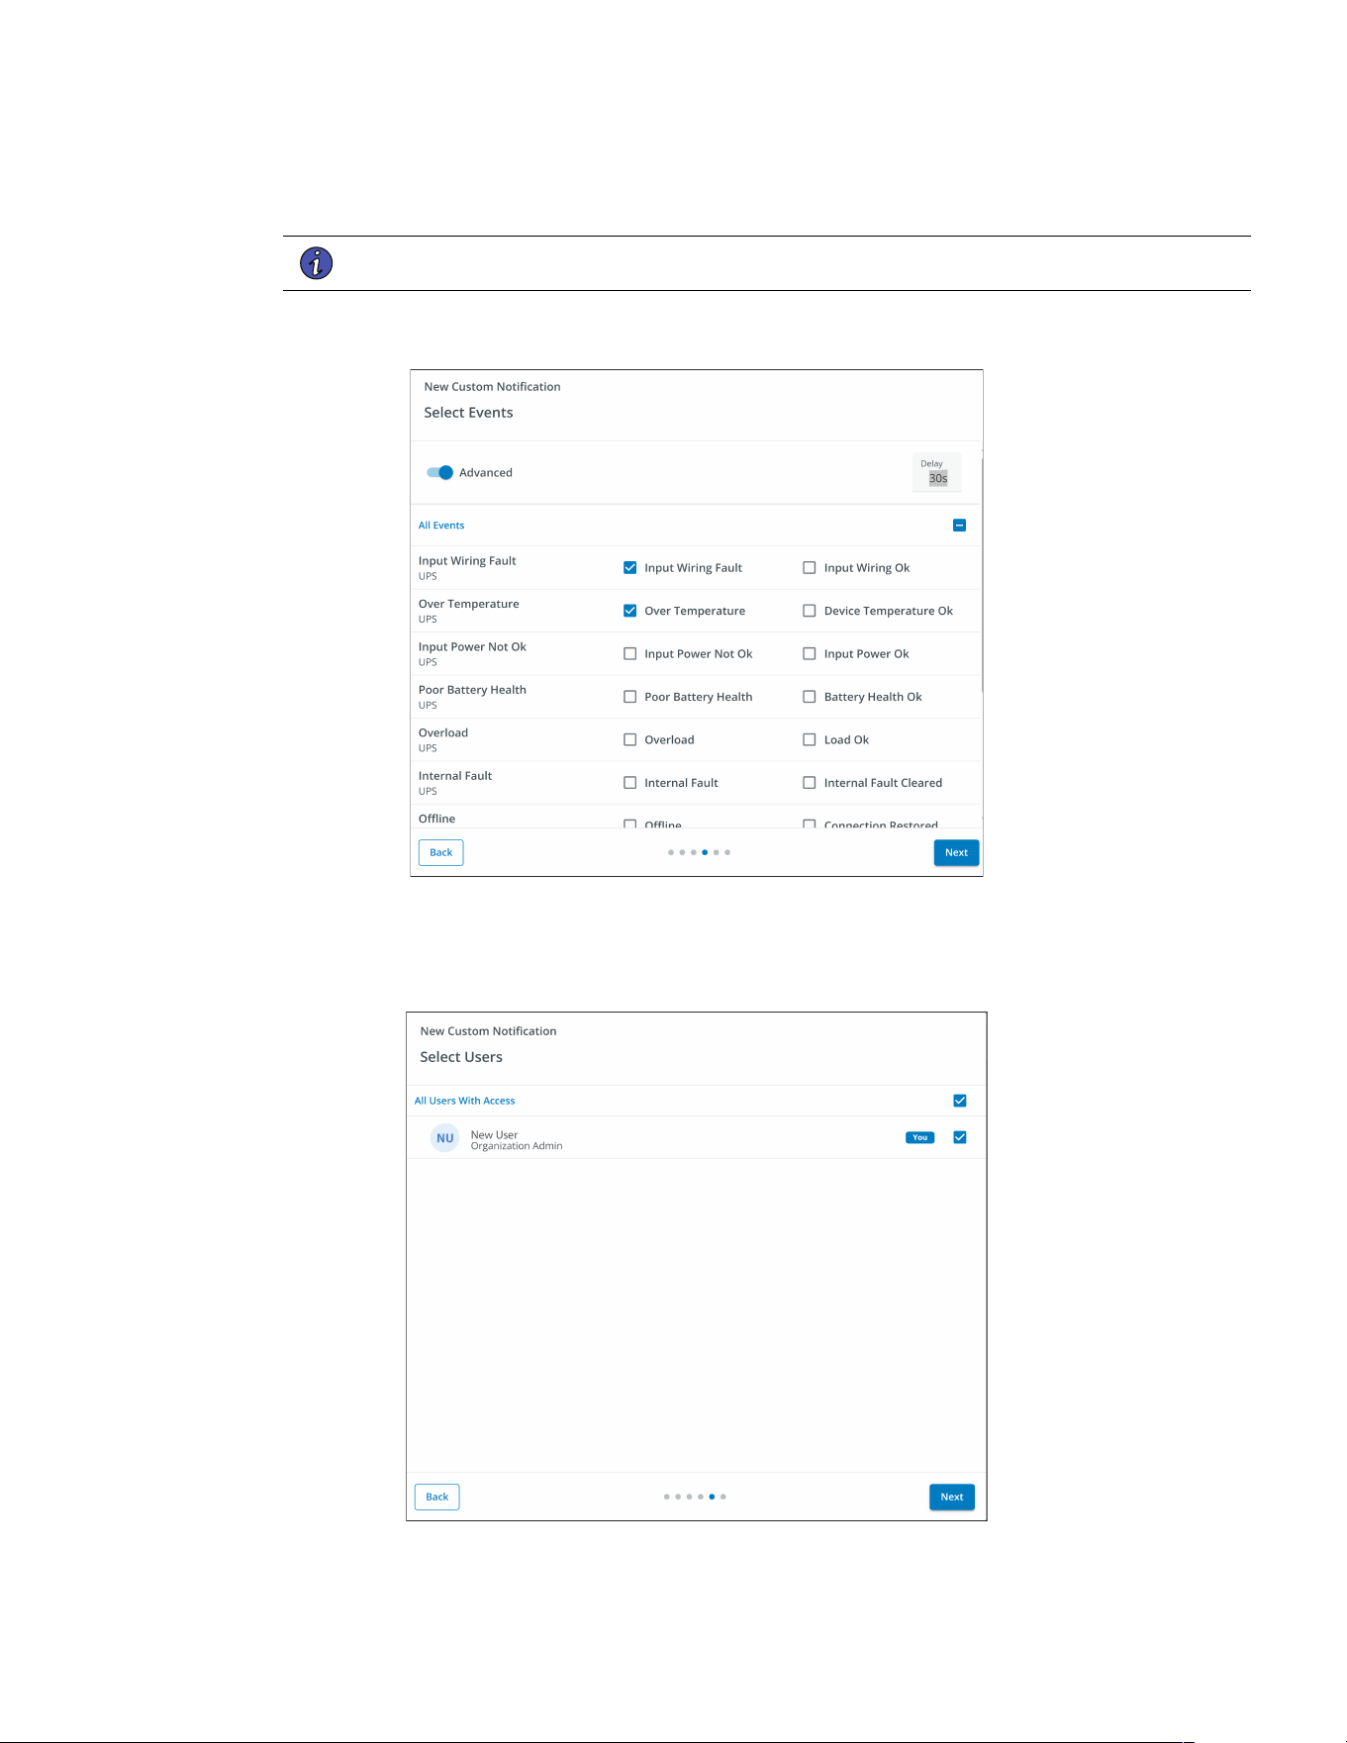Check the Internal Fault checkbox
The height and width of the screenshot is (1743, 1347).
point(629,783)
